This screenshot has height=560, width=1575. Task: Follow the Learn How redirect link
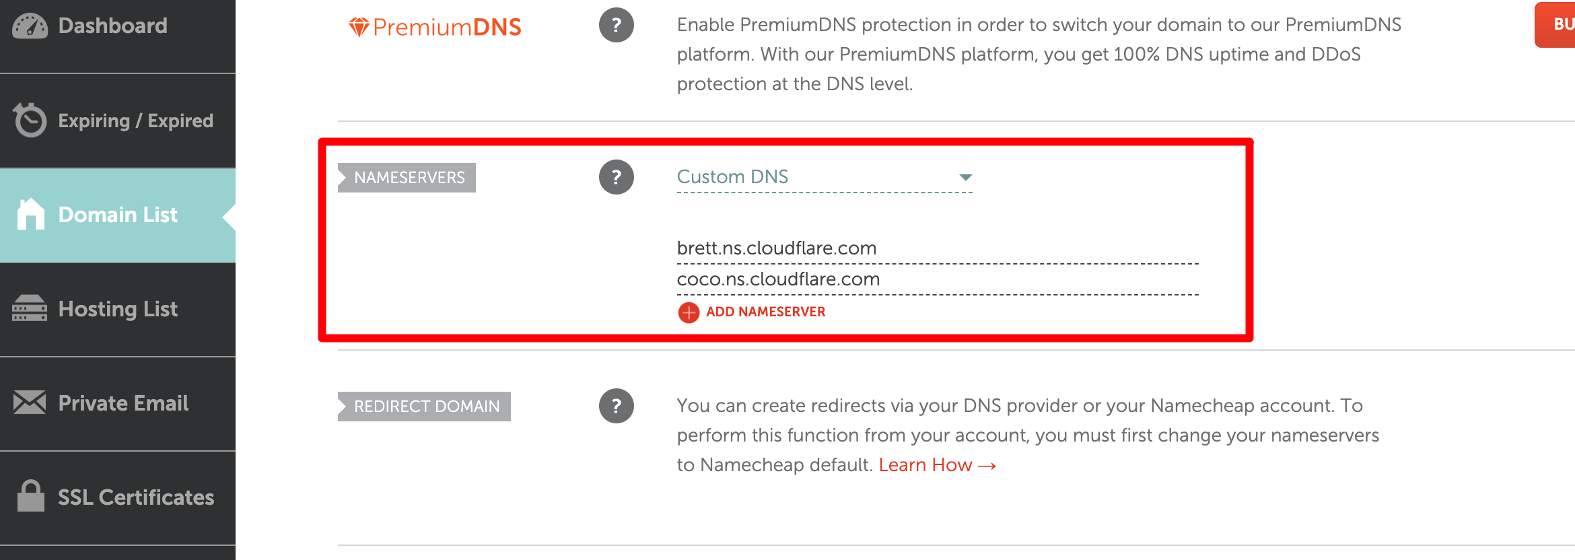click(936, 465)
